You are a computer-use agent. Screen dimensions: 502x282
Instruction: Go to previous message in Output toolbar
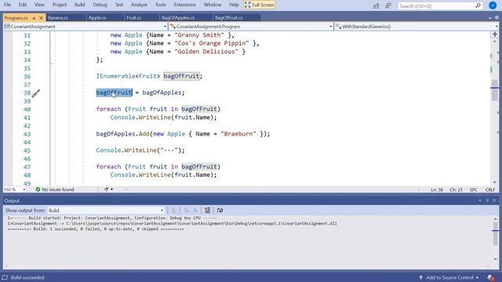[x=186, y=211]
